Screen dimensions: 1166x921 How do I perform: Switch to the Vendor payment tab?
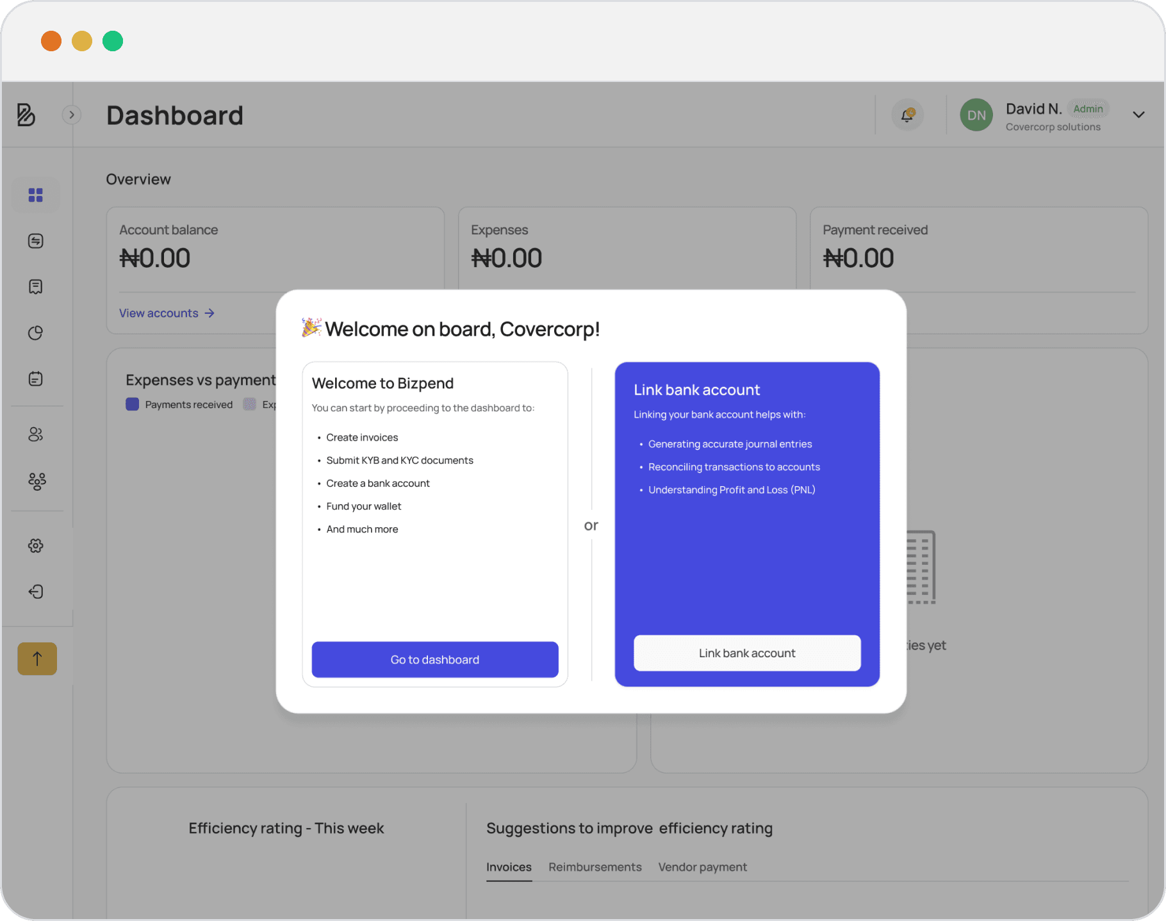(702, 867)
